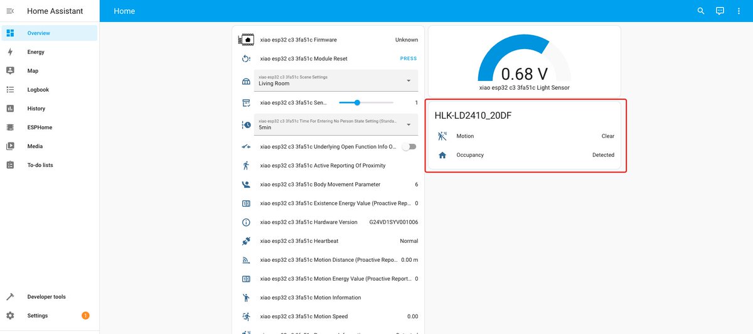This screenshot has height=334, width=753.
Task: Click the Scene Settings icon
Action: [x=246, y=82]
